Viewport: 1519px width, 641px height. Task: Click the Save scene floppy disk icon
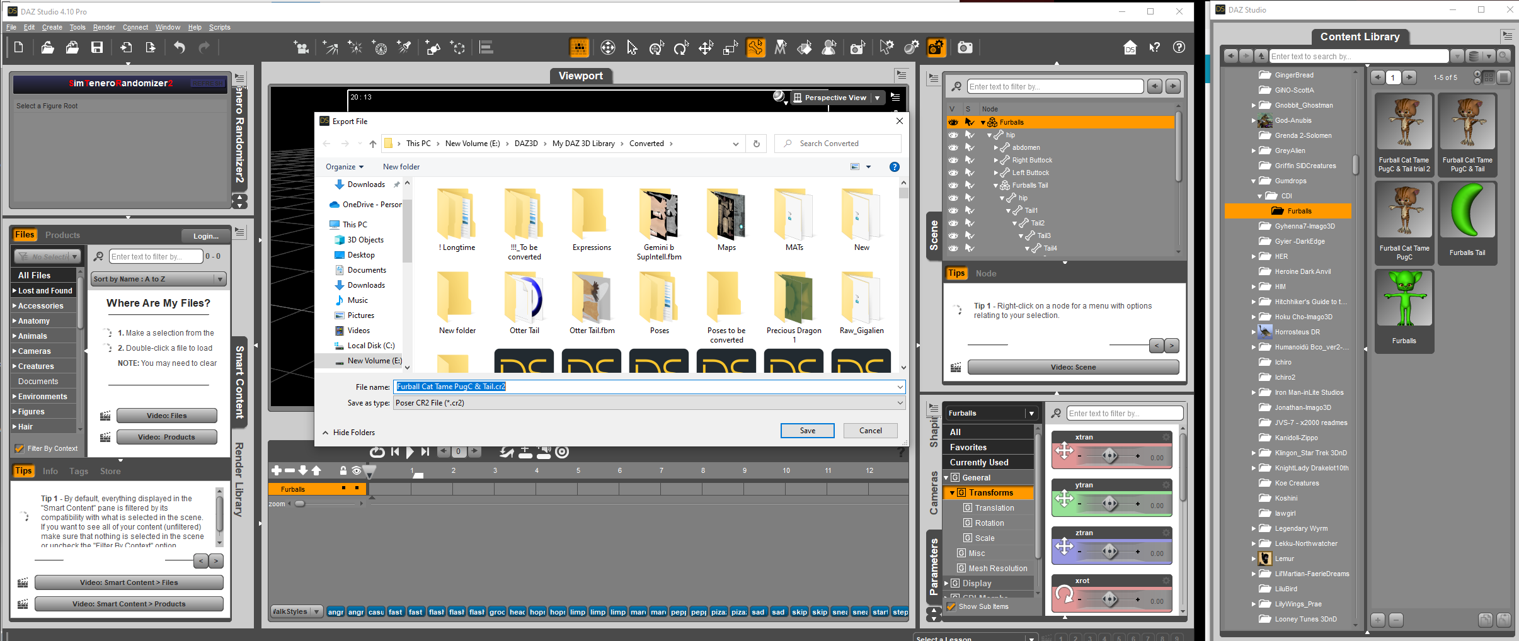tap(97, 48)
